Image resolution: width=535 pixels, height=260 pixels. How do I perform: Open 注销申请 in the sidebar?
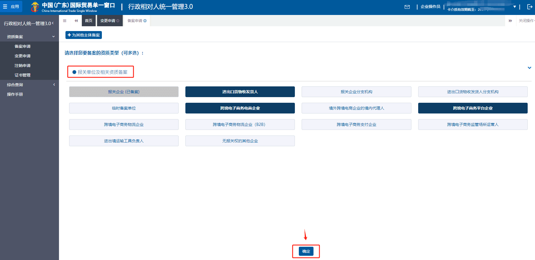pos(23,65)
